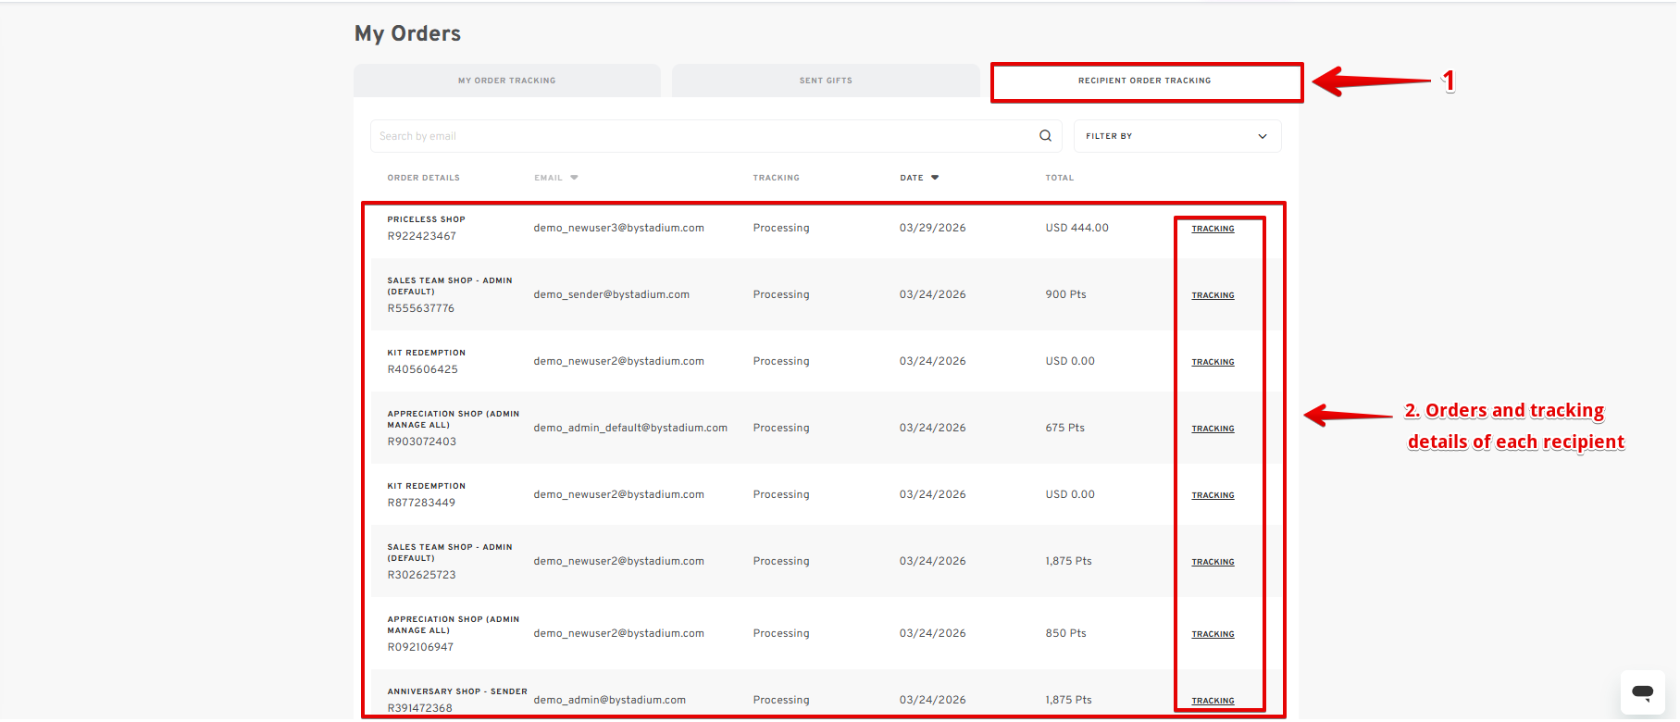Click the Priceless Shop order name
The image size is (1680, 722).
[x=426, y=219]
